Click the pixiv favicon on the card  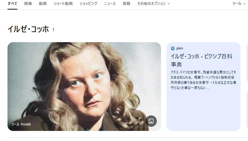[173, 48]
